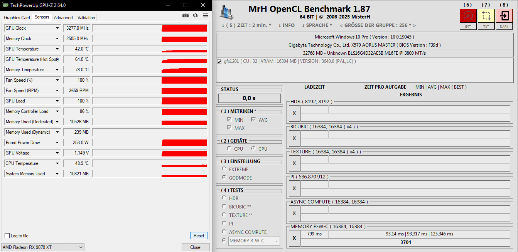The width and height of the screenshot is (518, 252).
Task: Toggle the AVG metric checkbox
Action: point(254,120)
